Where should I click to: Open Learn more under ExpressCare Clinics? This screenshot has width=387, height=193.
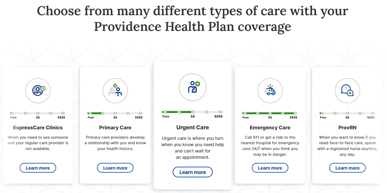coord(38,168)
